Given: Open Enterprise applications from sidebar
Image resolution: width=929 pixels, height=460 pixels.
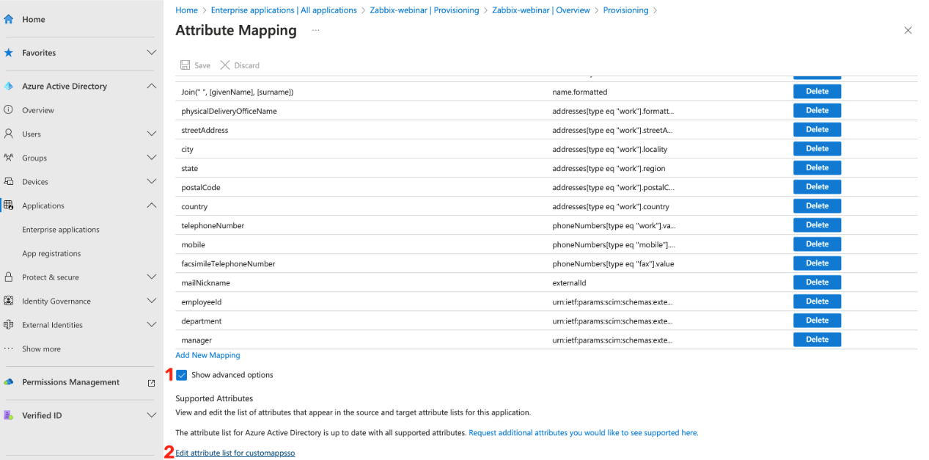Looking at the screenshot, I should [62, 229].
